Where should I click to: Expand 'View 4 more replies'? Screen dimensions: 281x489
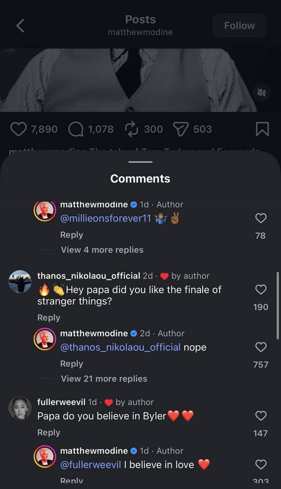pos(102,250)
